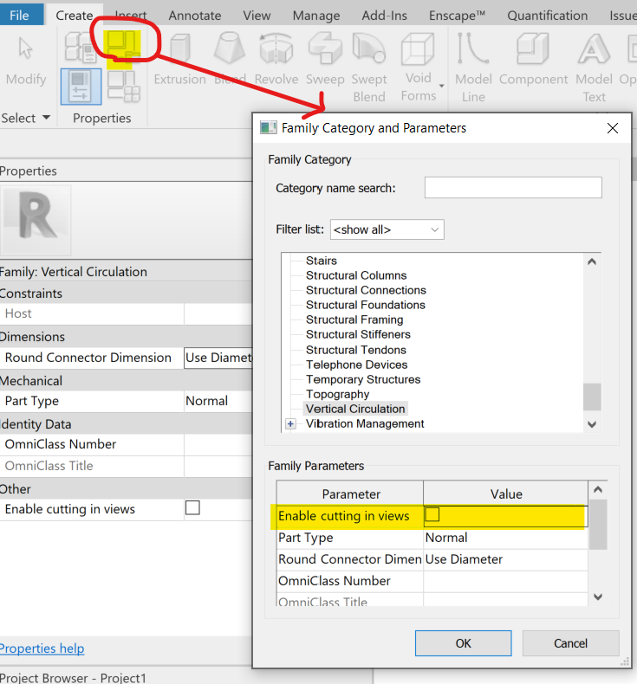
Task: Select Structural Connections category
Action: pos(366,290)
